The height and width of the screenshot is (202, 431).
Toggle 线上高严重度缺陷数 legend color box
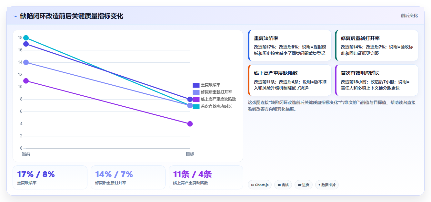[196, 99]
